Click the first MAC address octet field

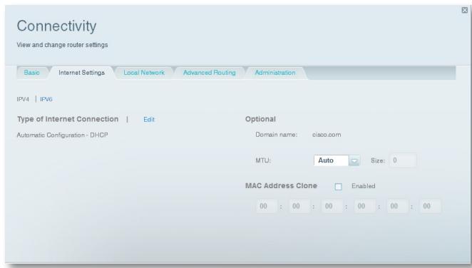(x=267, y=206)
